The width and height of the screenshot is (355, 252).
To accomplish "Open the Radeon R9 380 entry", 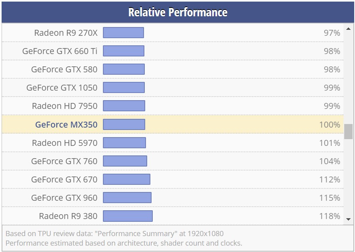I will [x=66, y=216].
